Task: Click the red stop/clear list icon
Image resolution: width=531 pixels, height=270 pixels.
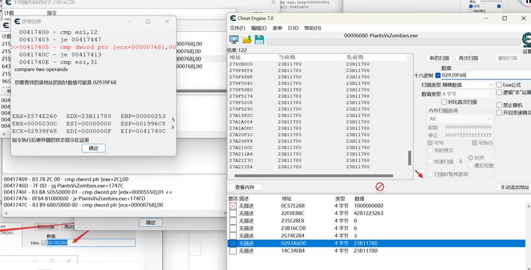Action: point(379,186)
